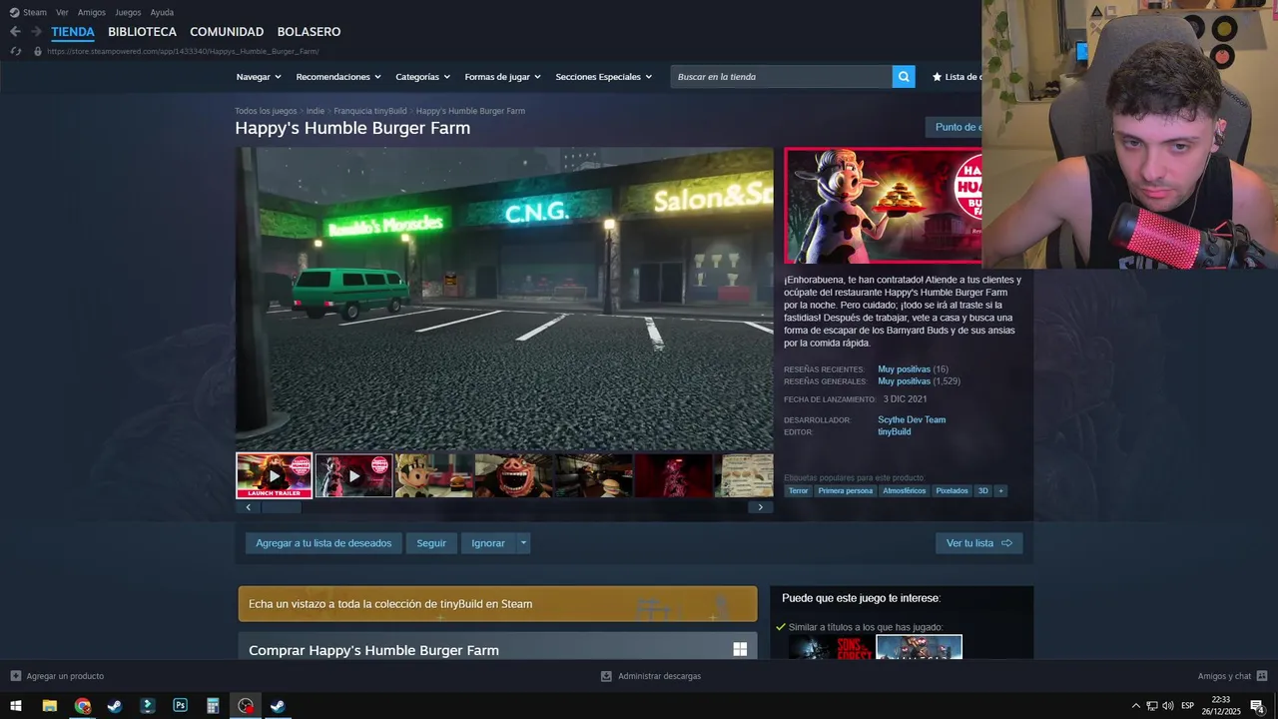Click Agregar a tu lista de deseados
This screenshot has width=1278, height=719.
coord(323,543)
